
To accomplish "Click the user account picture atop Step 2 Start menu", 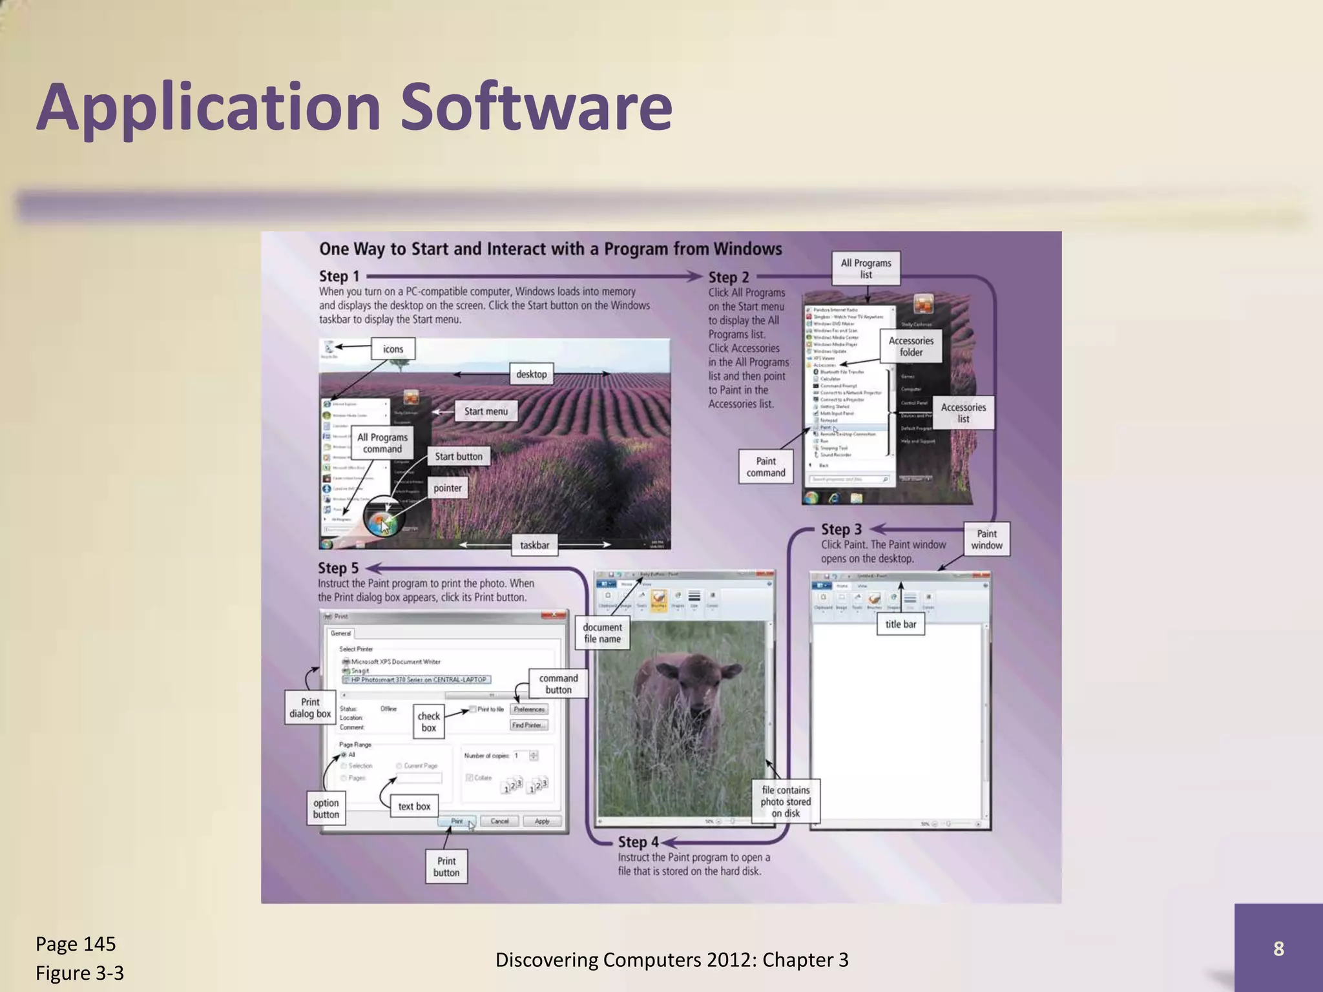I will pyautogui.click(x=923, y=304).
